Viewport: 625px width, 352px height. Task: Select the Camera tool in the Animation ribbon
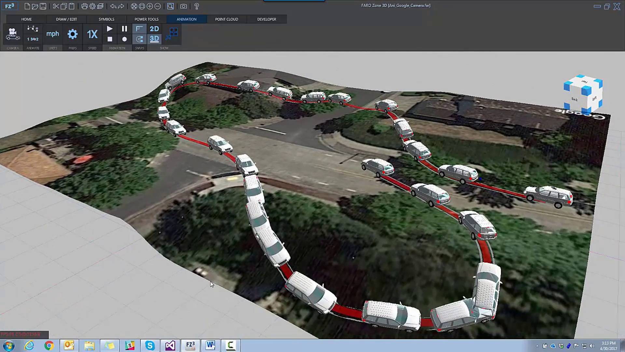pos(13,34)
